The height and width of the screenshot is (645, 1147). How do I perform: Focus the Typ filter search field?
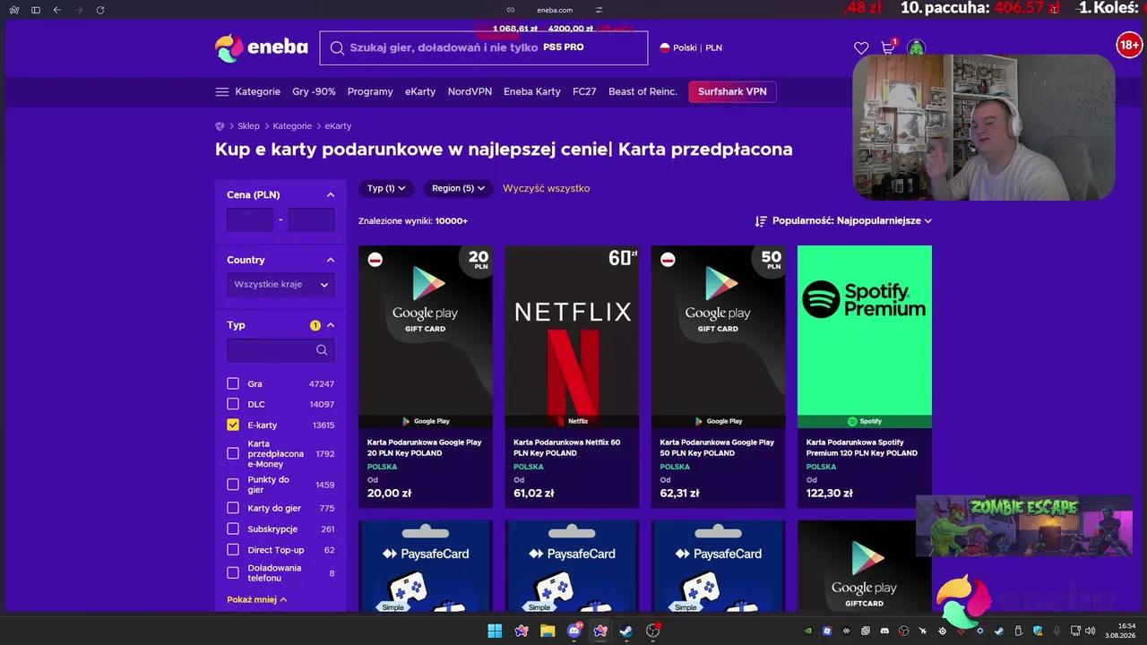coord(280,350)
